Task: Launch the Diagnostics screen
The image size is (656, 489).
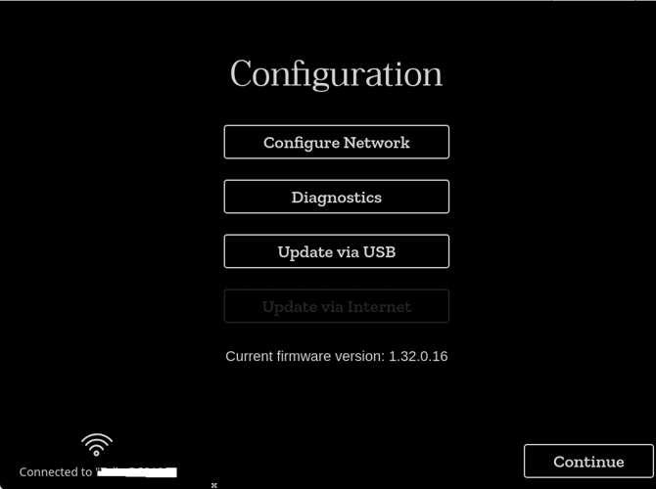Action: [337, 197]
